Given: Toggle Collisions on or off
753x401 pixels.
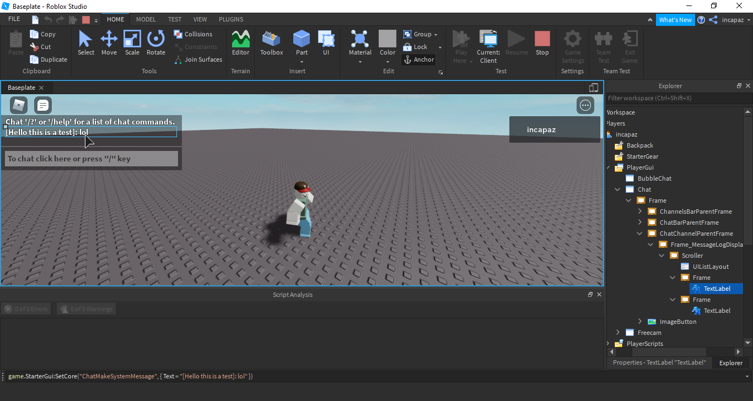Looking at the screenshot, I should [x=193, y=34].
